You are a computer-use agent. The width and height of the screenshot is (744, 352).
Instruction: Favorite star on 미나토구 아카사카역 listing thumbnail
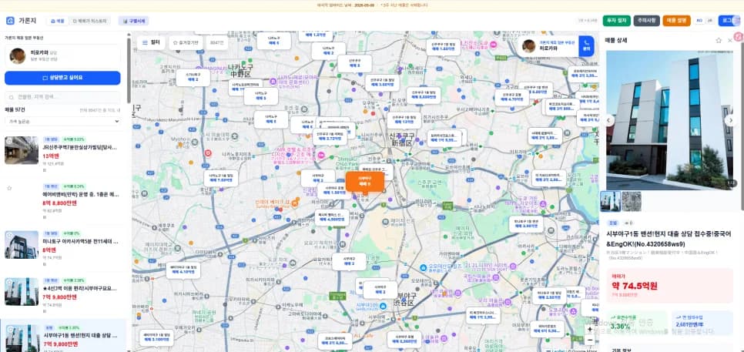click(x=9, y=235)
